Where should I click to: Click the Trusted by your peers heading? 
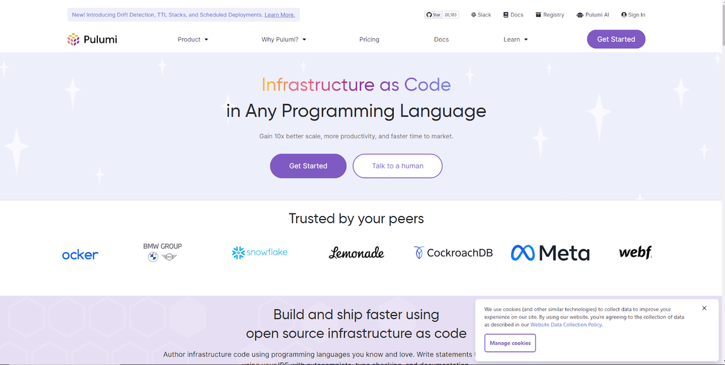pyautogui.click(x=356, y=218)
